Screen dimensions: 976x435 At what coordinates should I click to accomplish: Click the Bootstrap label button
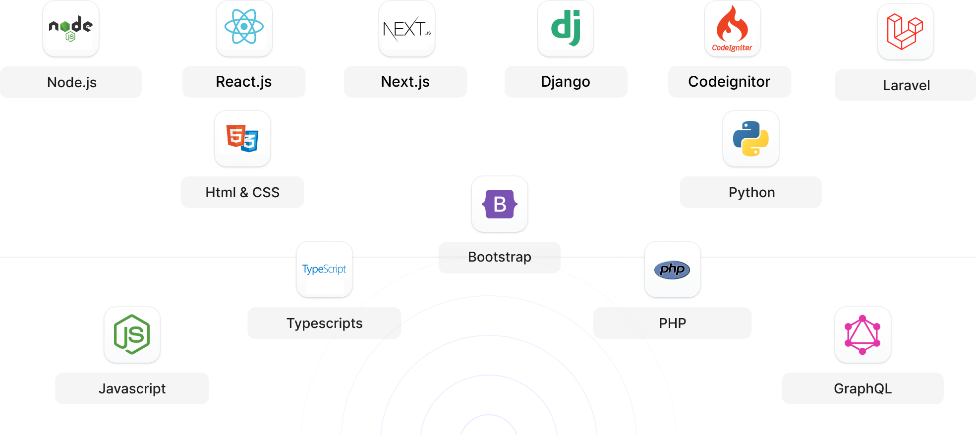pyautogui.click(x=500, y=257)
